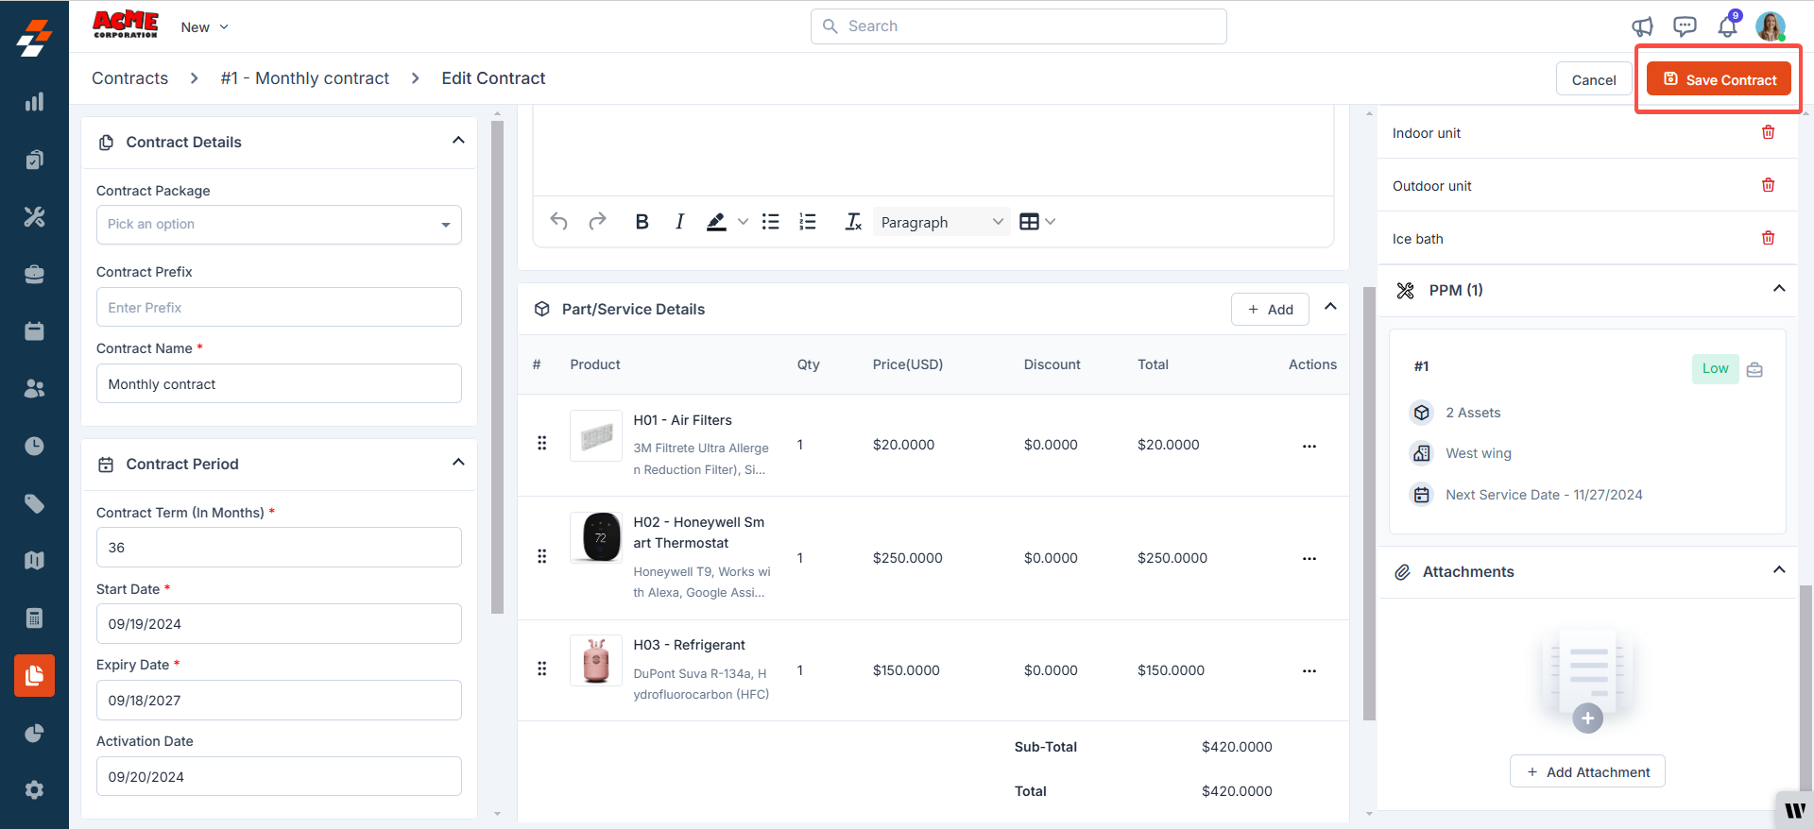Insert a bulleted list in editor
This screenshot has height=829, width=1814.
click(771, 222)
